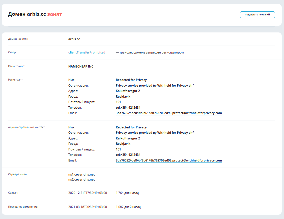Click the "трансфер домена запрещен регистратором" description
The width and height of the screenshot is (284, 219).
click(x=150, y=52)
